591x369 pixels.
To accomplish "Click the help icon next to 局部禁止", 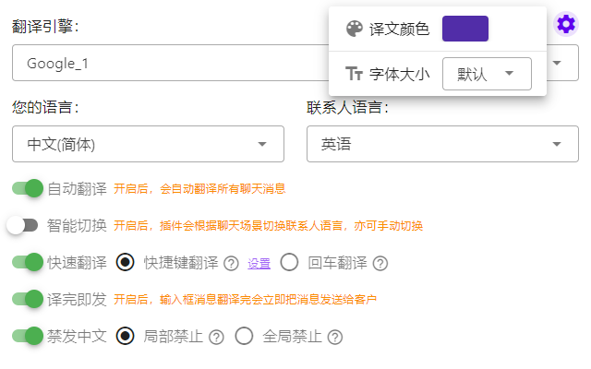I will coord(216,338).
